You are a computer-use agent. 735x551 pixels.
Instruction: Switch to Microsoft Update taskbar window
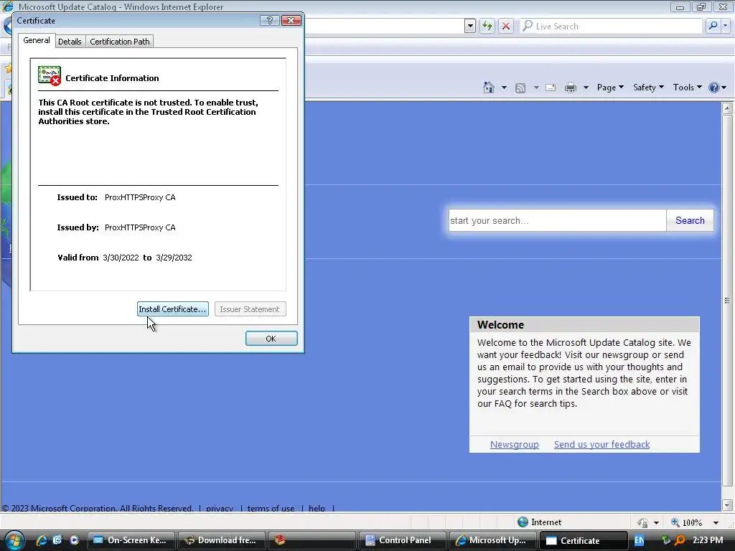point(492,540)
